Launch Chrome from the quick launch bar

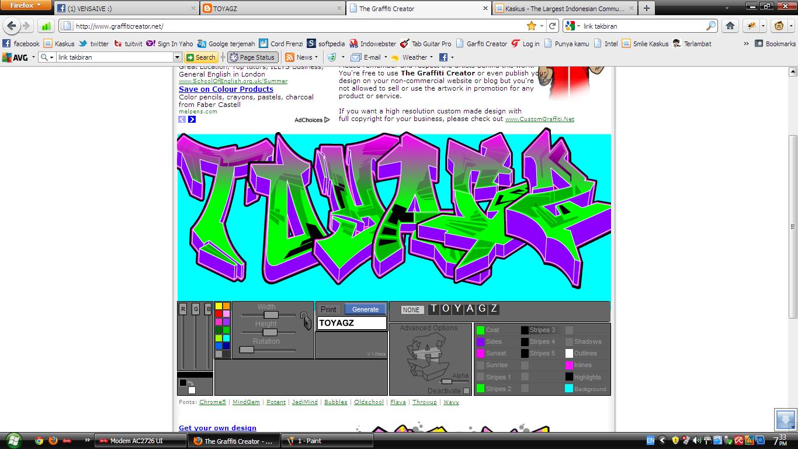pos(39,441)
